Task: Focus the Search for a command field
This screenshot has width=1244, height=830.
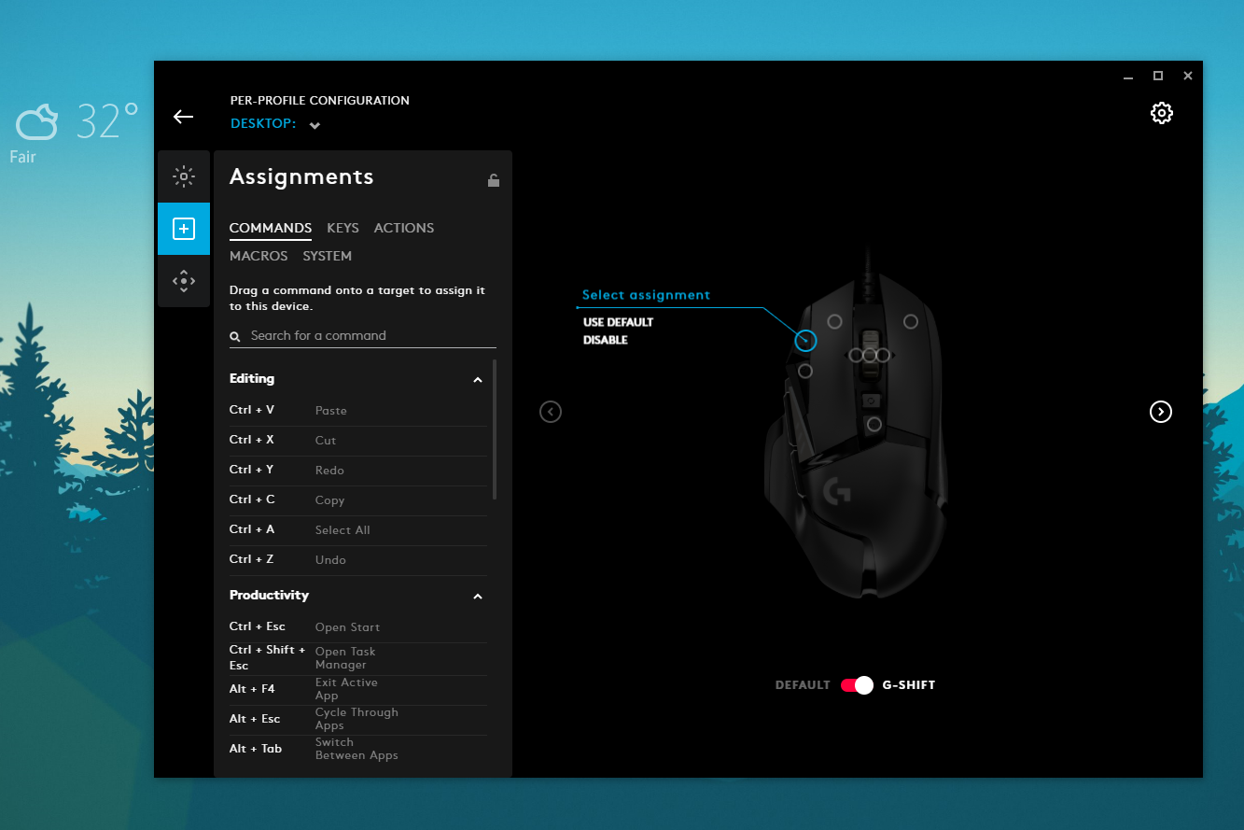Action: pos(363,336)
